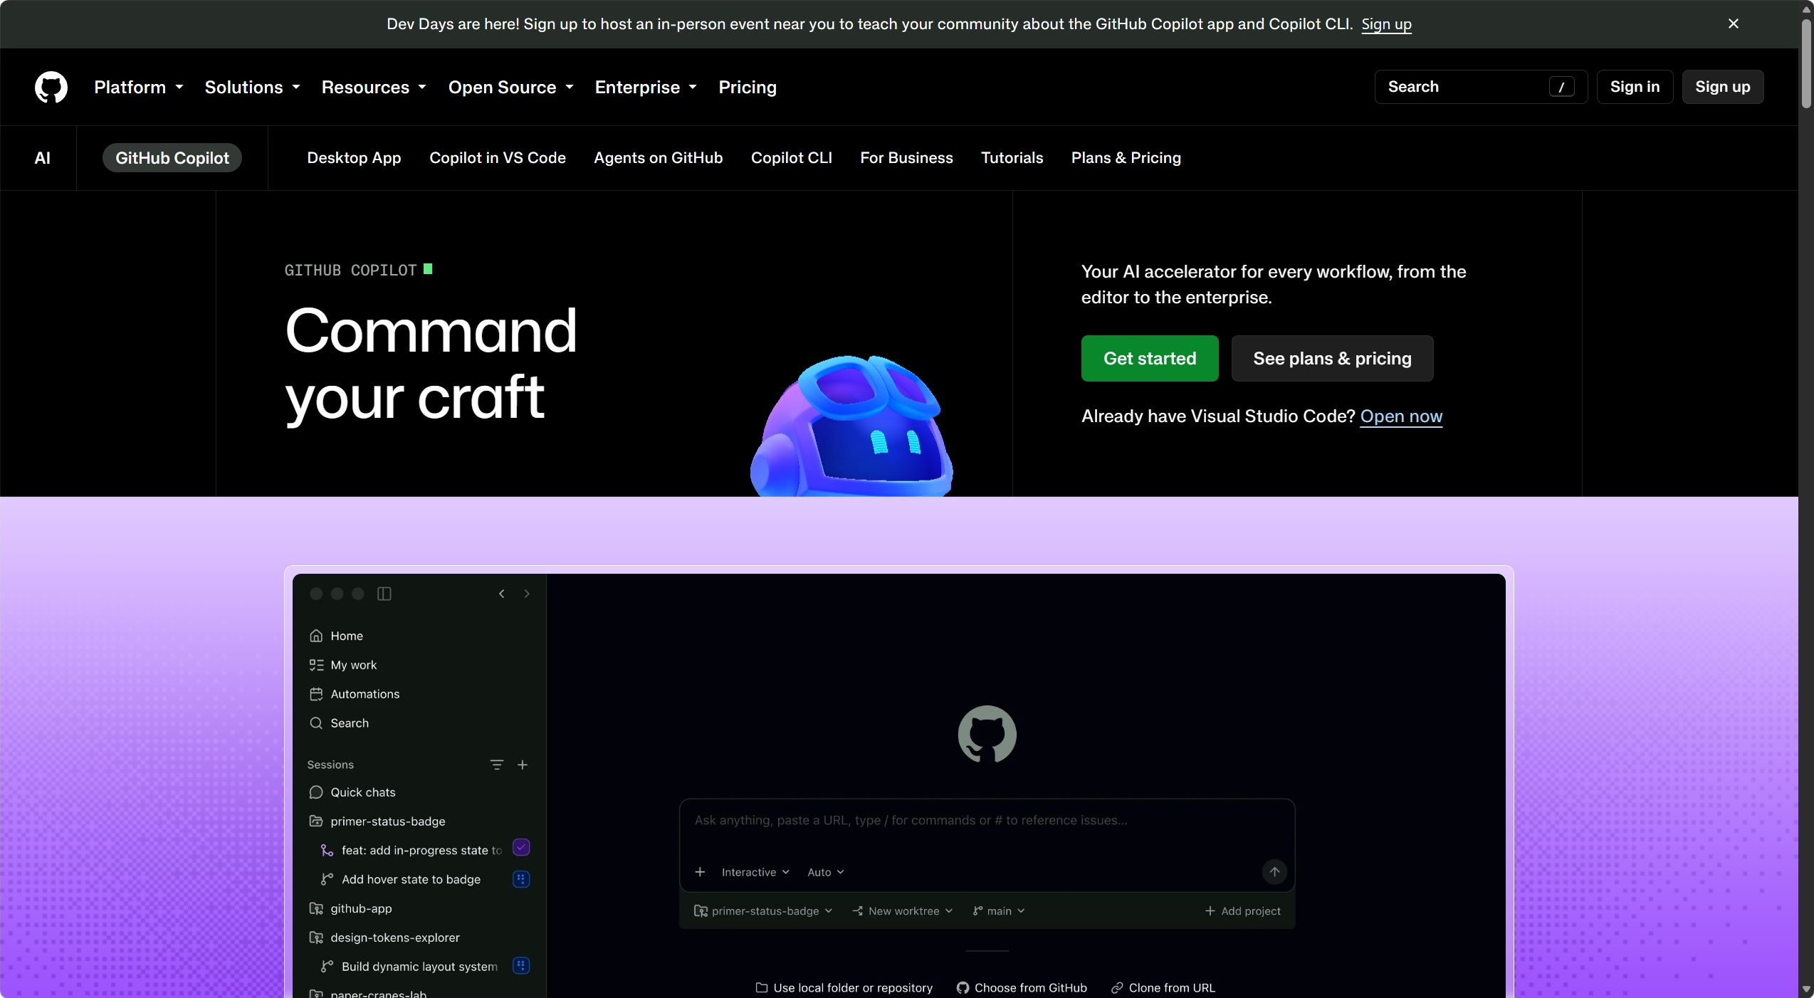Click the Ask anything prompt field

point(987,821)
